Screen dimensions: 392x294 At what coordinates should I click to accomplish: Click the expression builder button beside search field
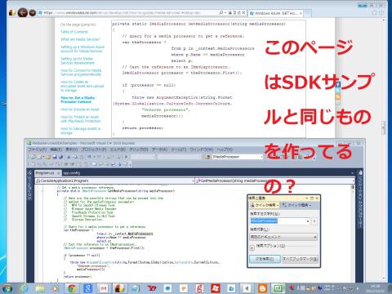314,221
